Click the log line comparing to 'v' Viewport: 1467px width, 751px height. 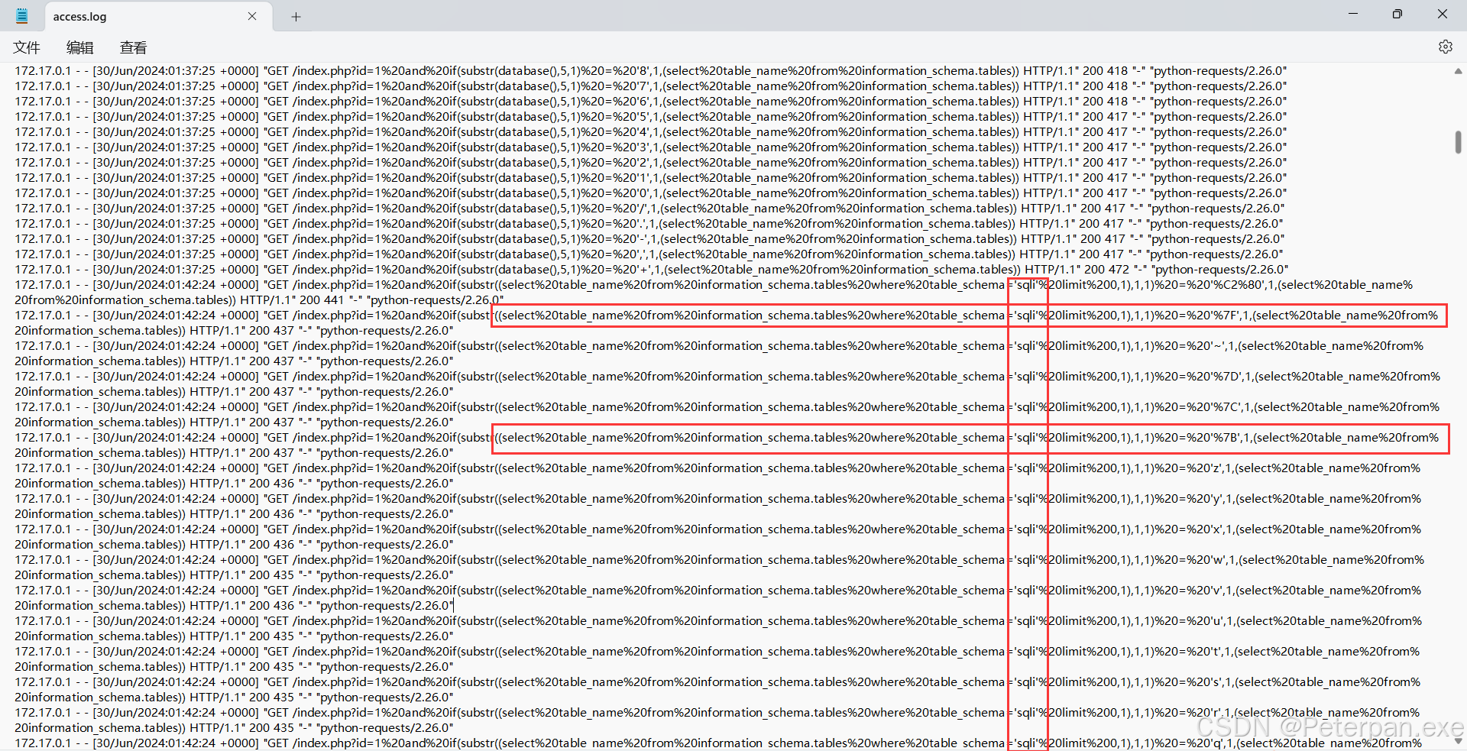718,591
